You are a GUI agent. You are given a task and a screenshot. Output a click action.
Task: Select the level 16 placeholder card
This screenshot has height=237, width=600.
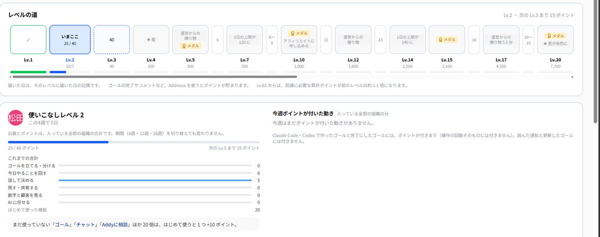[x=474, y=39]
